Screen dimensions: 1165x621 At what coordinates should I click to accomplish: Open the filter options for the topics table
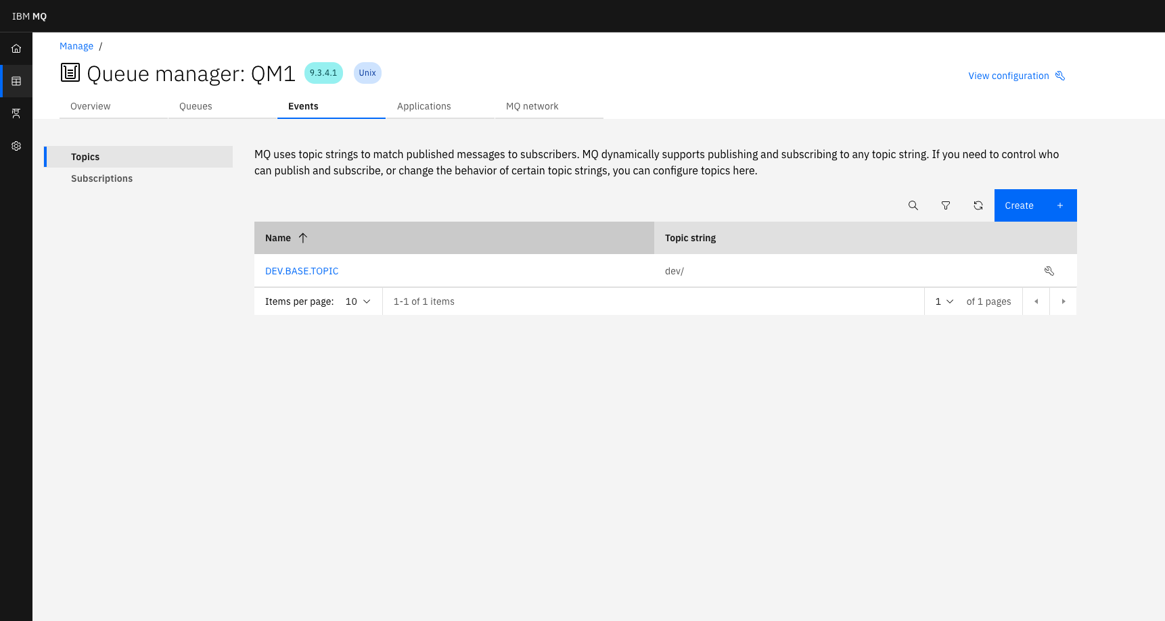pos(946,205)
